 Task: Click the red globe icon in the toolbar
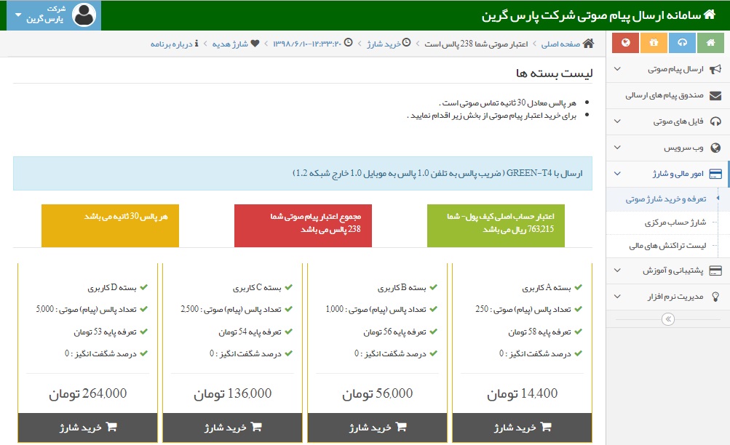[x=624, y=43]
